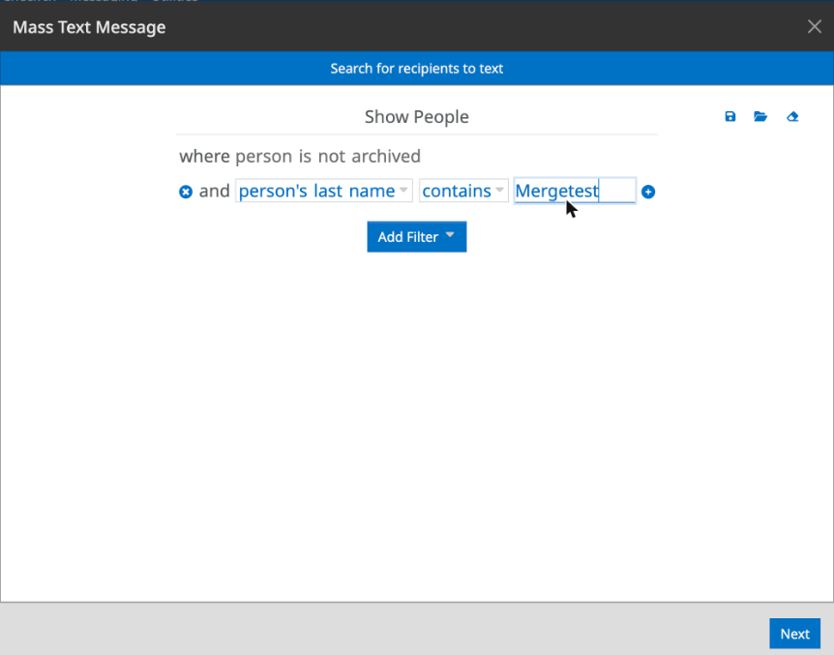Clear the search using the eraser icon

[x=792, y=116]
